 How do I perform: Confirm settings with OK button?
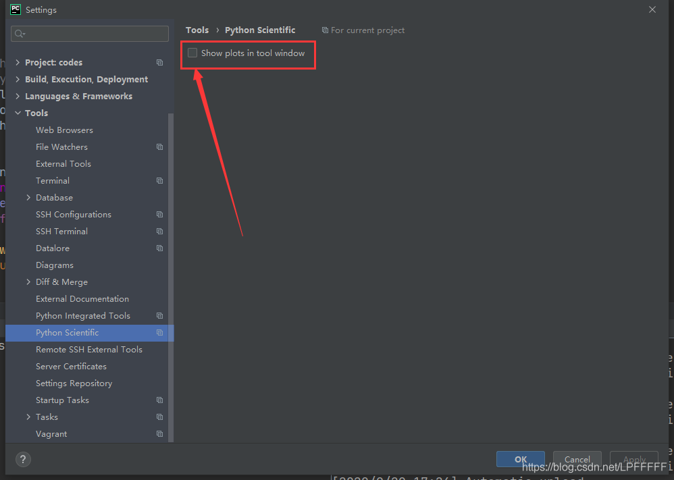521,459
